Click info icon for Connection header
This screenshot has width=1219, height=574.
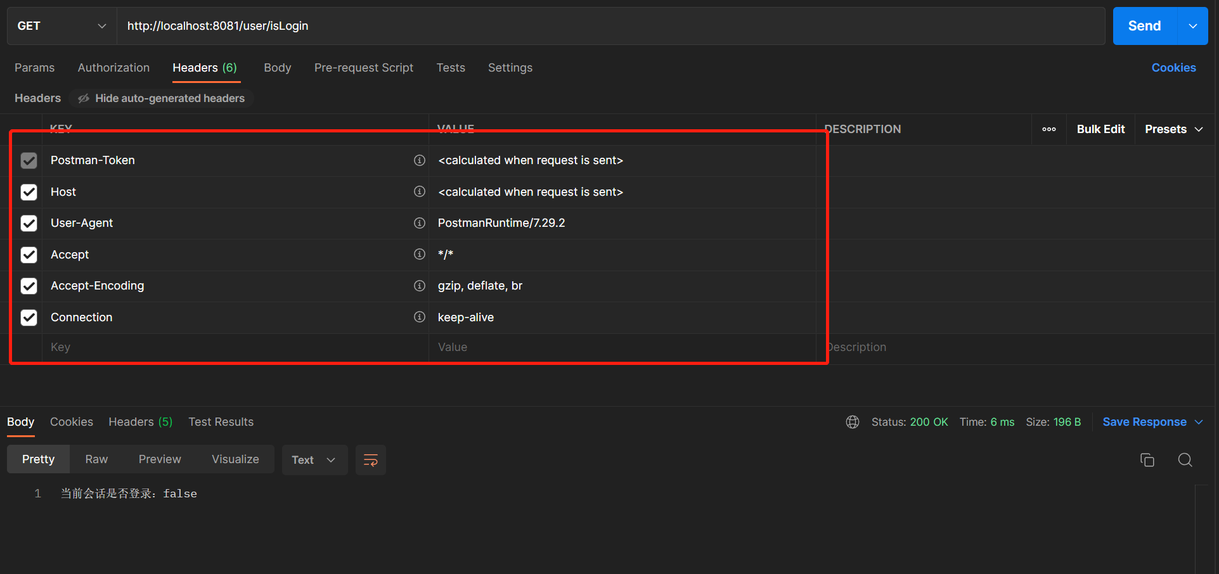click(x=420, y=317)
